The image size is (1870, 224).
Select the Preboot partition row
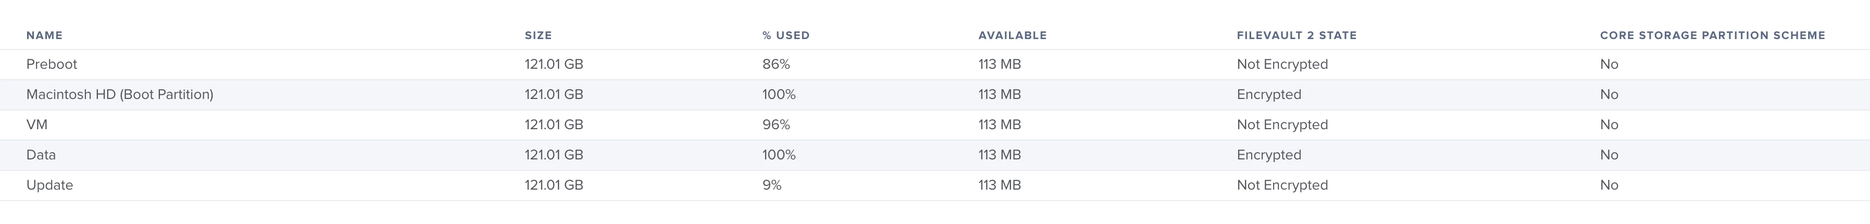pyautogui.click(x=935, y=65)
